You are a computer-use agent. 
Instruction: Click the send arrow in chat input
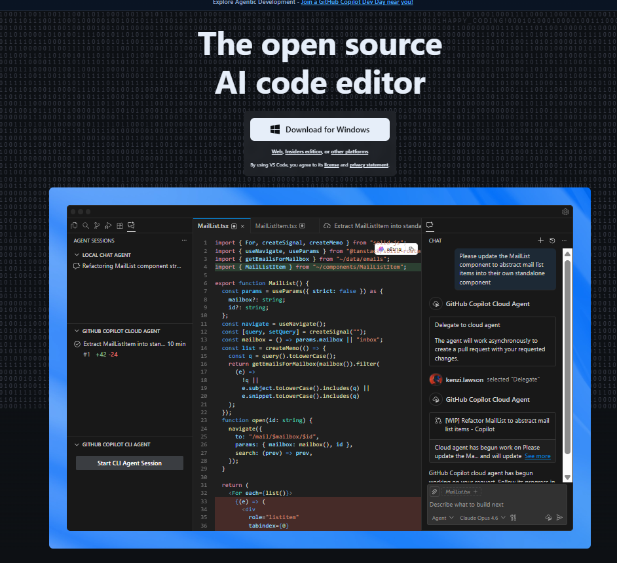559,518
